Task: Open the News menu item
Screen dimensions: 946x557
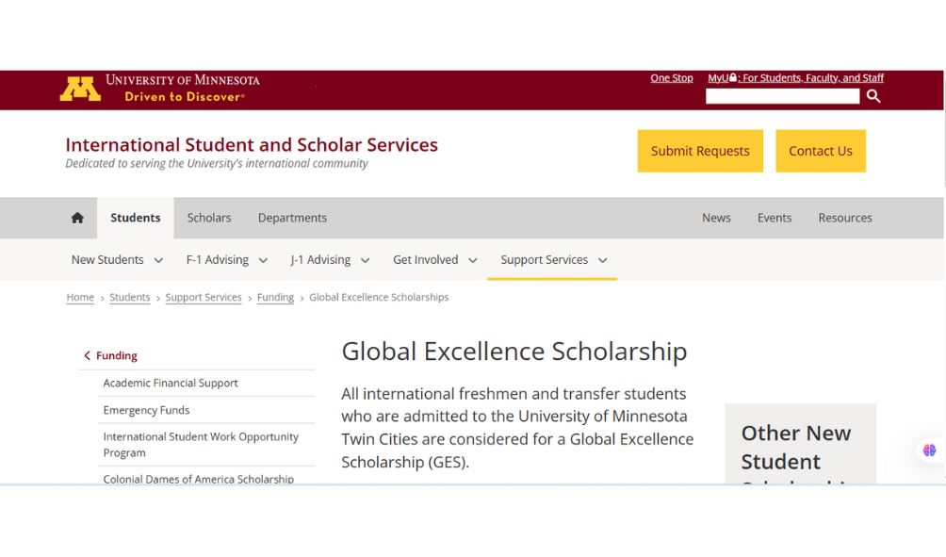Action: [716, 218]
